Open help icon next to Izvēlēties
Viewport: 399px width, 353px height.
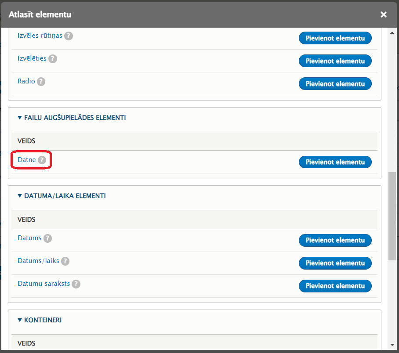(53, 59)
